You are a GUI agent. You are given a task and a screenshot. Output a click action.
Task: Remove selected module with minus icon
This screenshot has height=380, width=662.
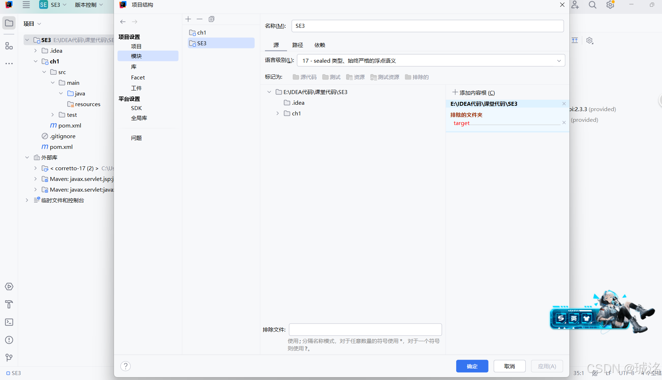click(x=199, y=19)
